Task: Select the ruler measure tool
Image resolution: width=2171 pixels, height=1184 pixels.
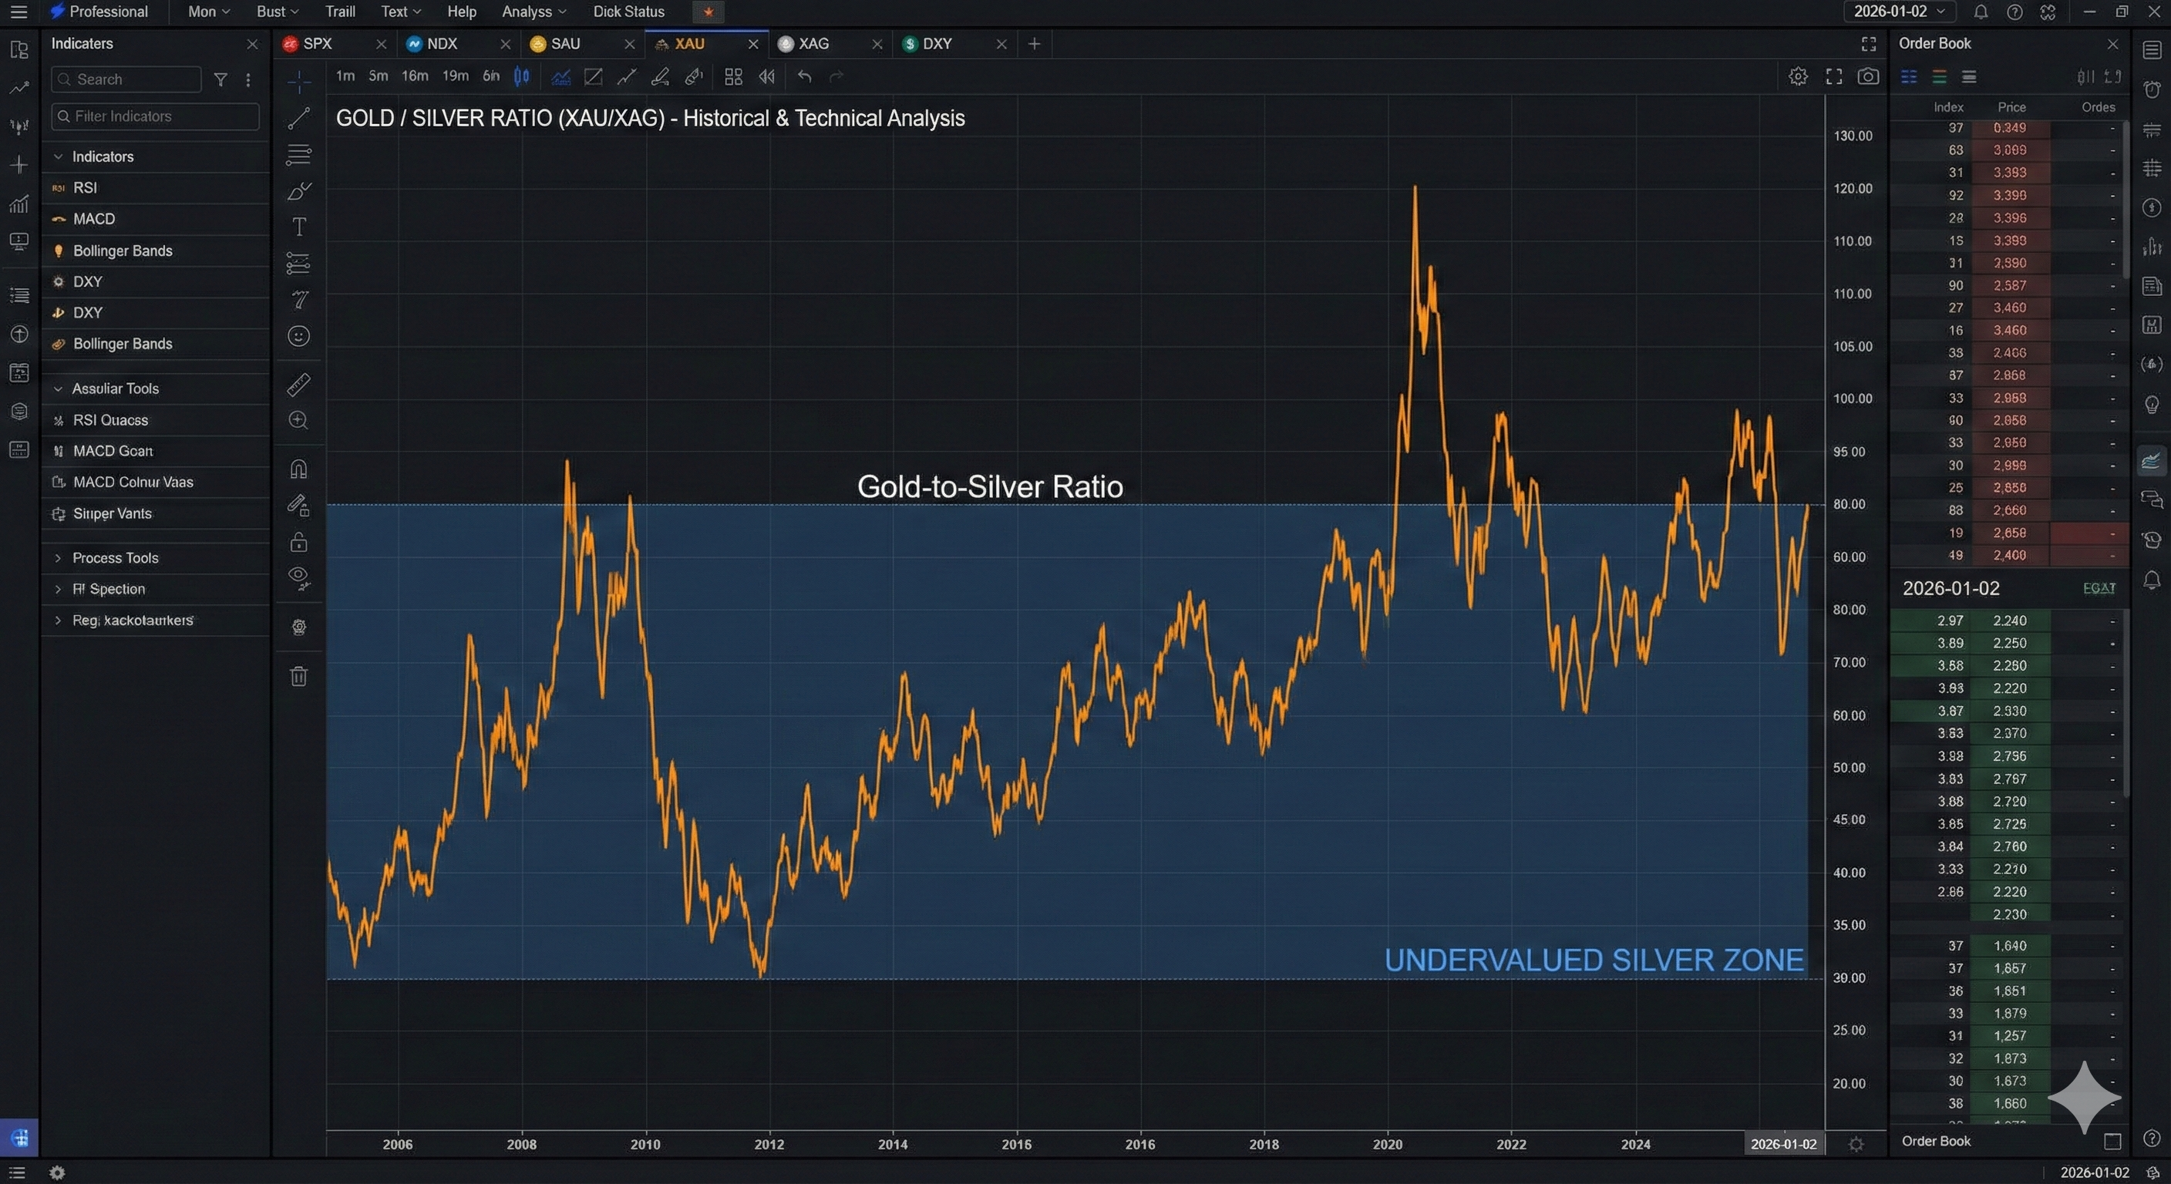Action: point(298,385)
